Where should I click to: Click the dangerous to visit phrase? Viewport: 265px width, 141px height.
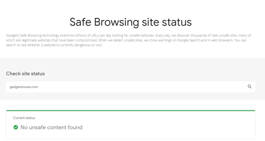click(88, 45)
